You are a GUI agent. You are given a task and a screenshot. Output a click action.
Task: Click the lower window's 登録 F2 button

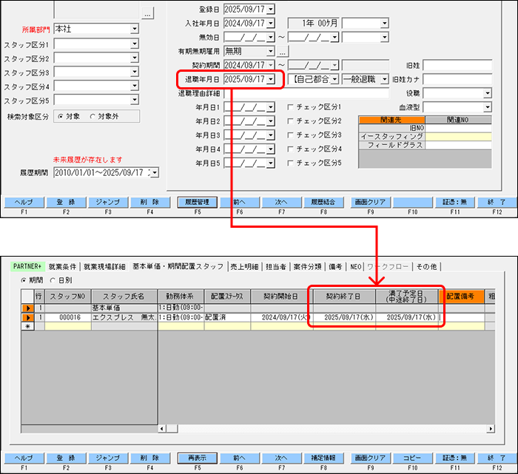pyautogui.click(x=66, y=458)
